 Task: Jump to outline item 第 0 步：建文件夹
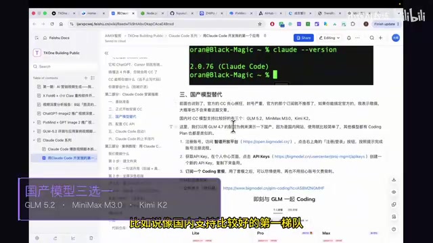click(x=122, y=161)
